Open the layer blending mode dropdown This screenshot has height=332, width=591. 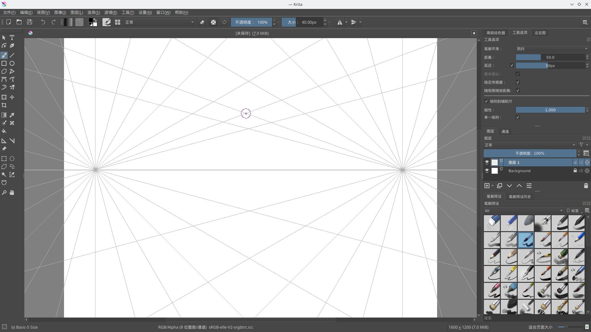529,145
